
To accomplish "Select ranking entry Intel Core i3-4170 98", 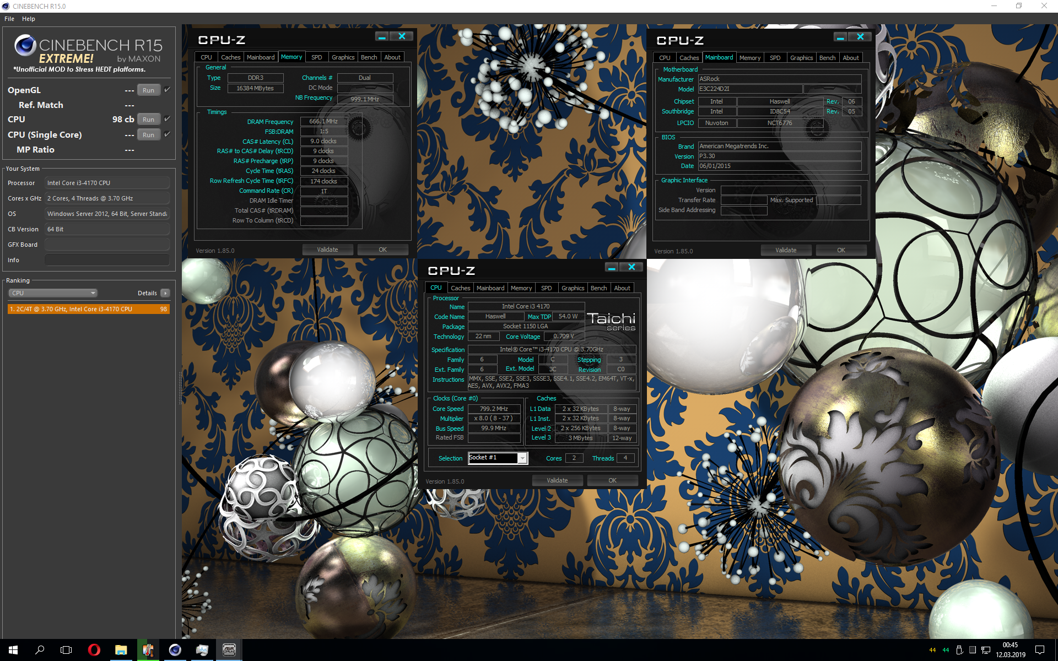I will (x=89, y=309).
